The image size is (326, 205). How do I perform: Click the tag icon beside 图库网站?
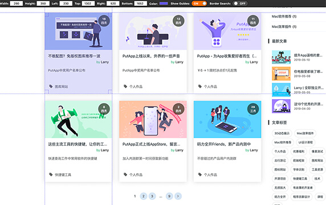point(51,86)
